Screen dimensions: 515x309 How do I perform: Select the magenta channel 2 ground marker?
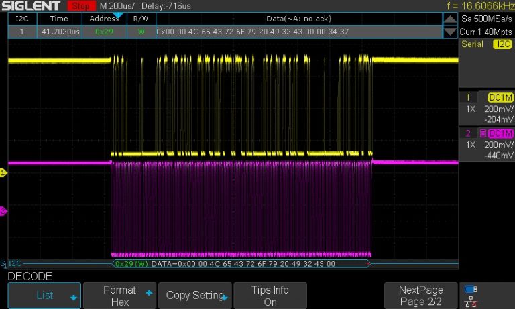(x=3, y=212)
